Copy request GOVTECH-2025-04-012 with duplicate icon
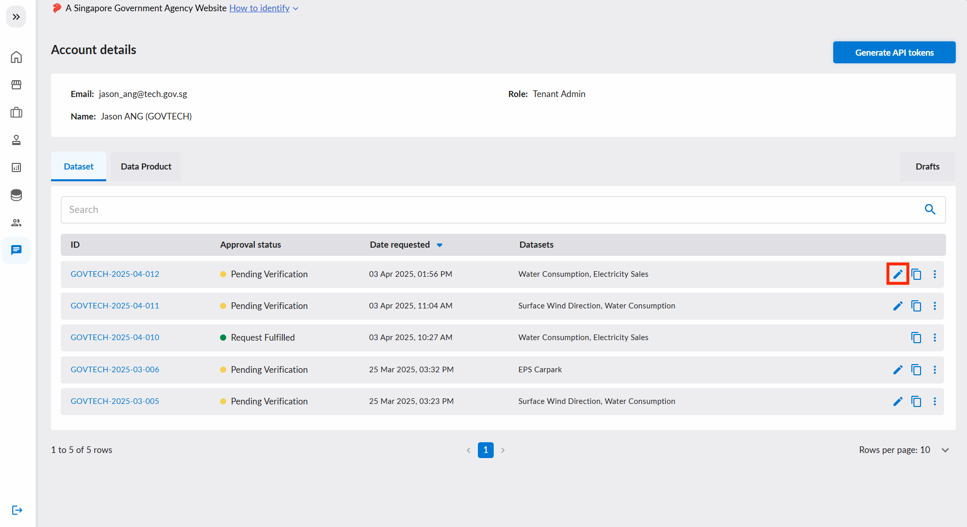The height and width of the screenshot is (527, 967). tap(916, 274)
